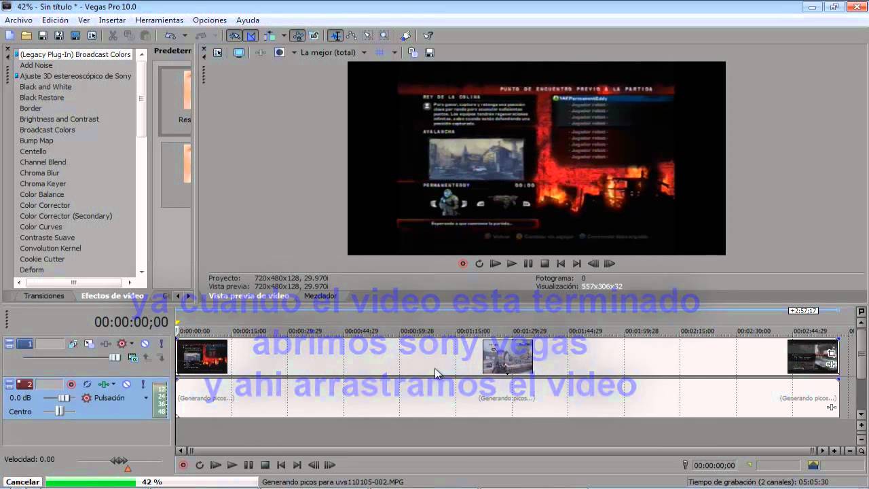This screenshot has height=489, width=869.
Task: Mute video track 1
Action: pyautogui.click(x=145, y=344)
